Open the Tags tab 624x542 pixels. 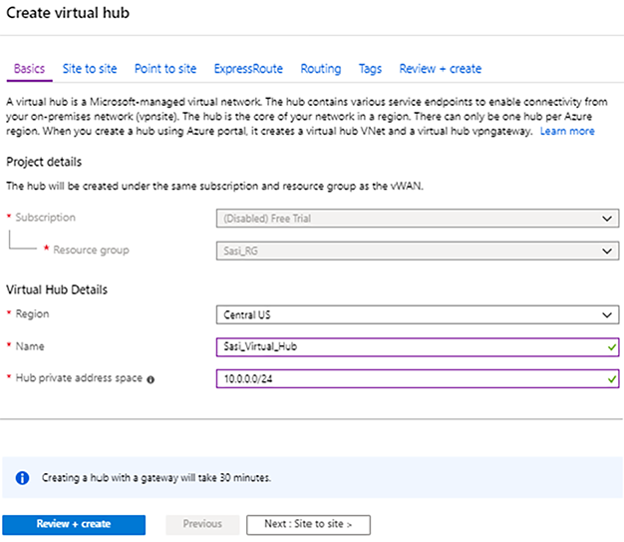370,69
